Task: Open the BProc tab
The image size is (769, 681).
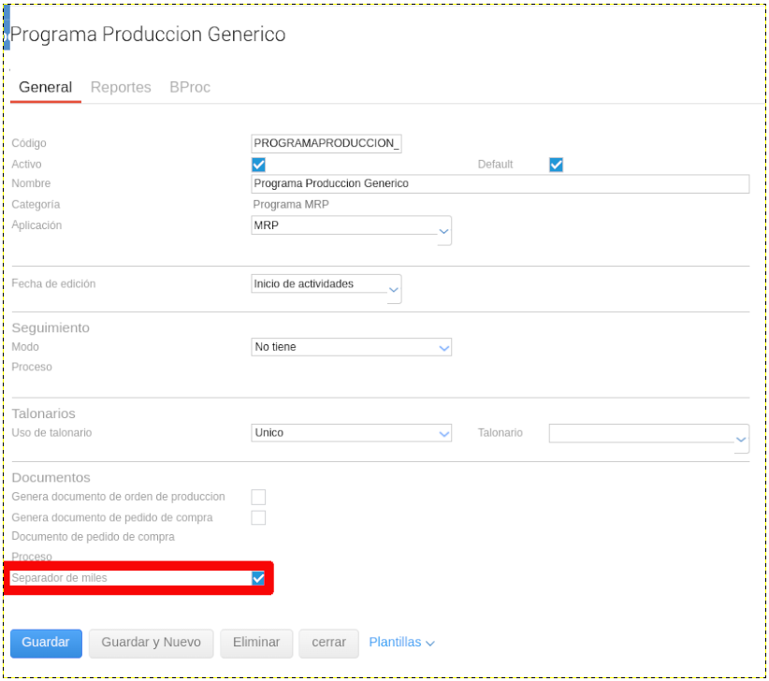Action: [190, 87]
